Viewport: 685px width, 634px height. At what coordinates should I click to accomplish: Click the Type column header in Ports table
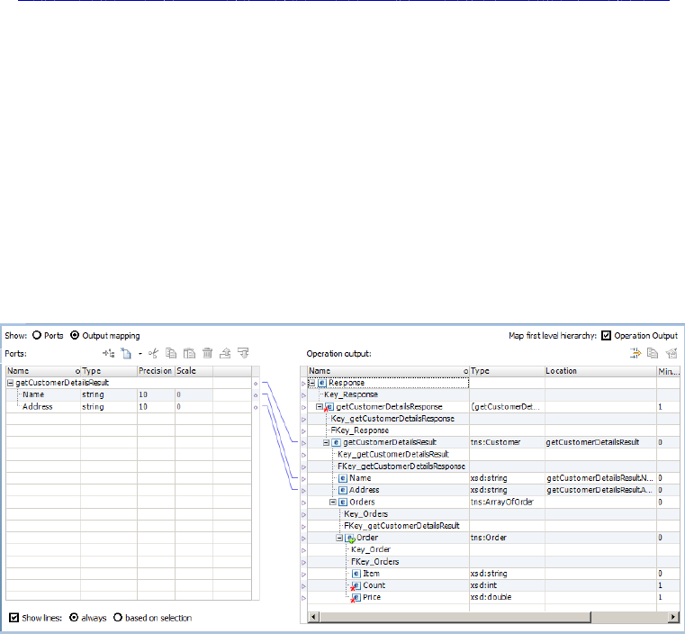[109, 371]
